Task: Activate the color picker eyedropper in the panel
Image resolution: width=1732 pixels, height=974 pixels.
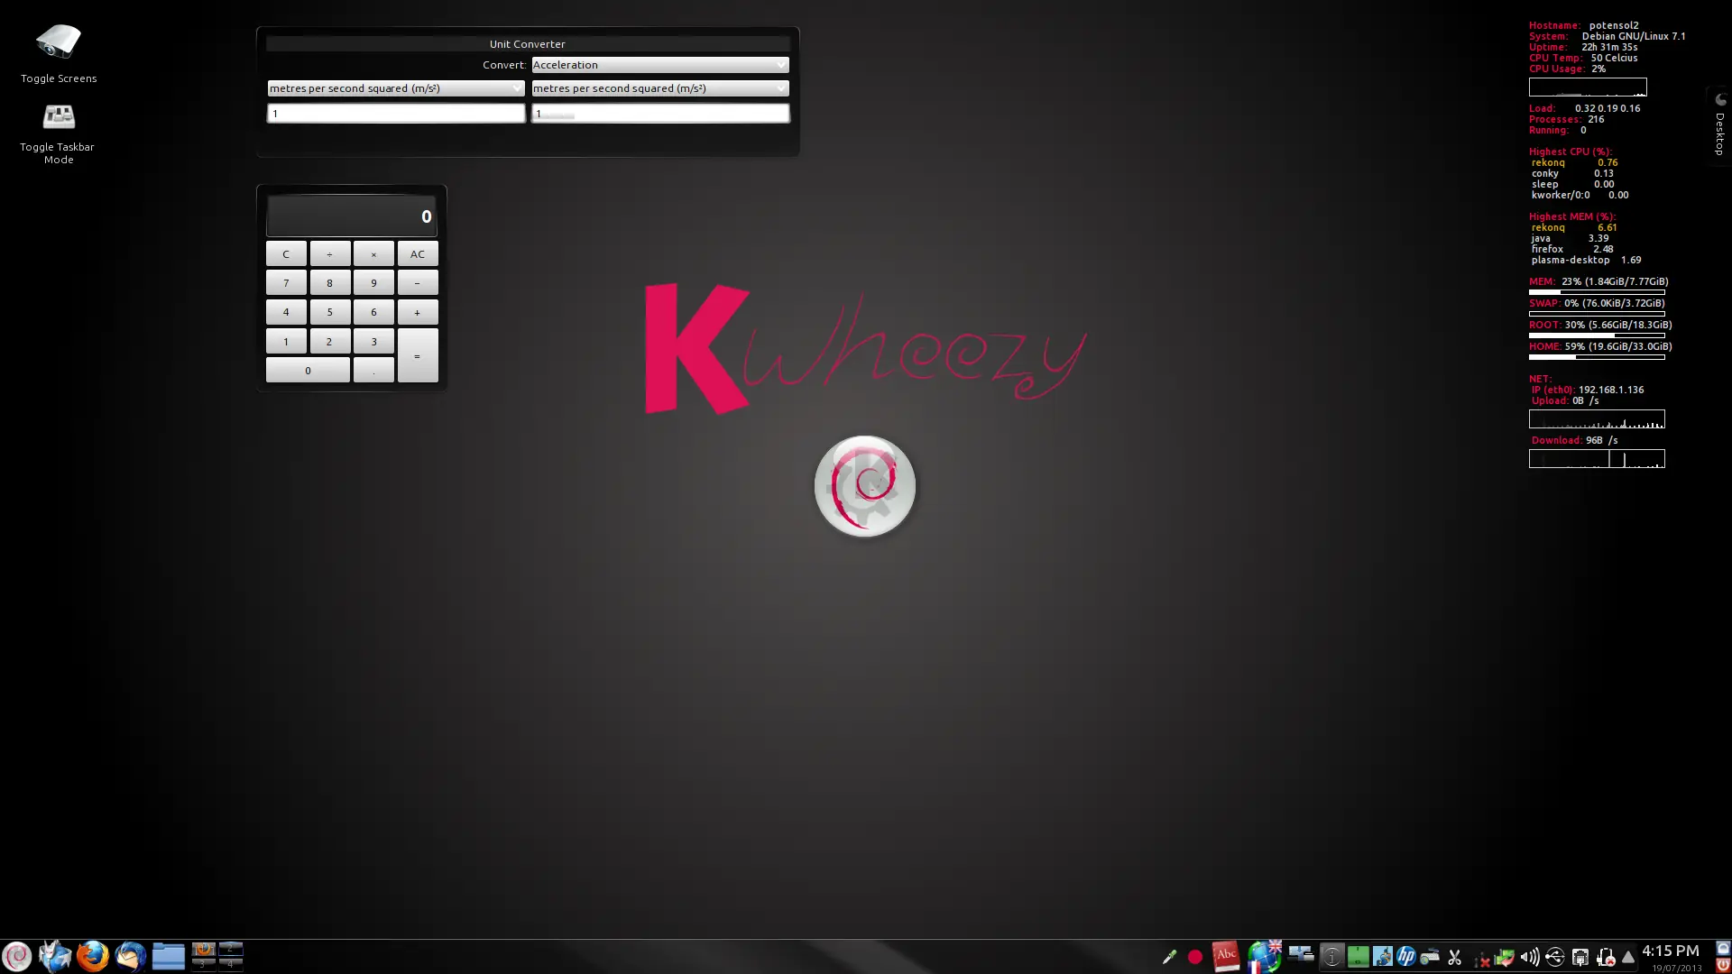Action: 1169,957
